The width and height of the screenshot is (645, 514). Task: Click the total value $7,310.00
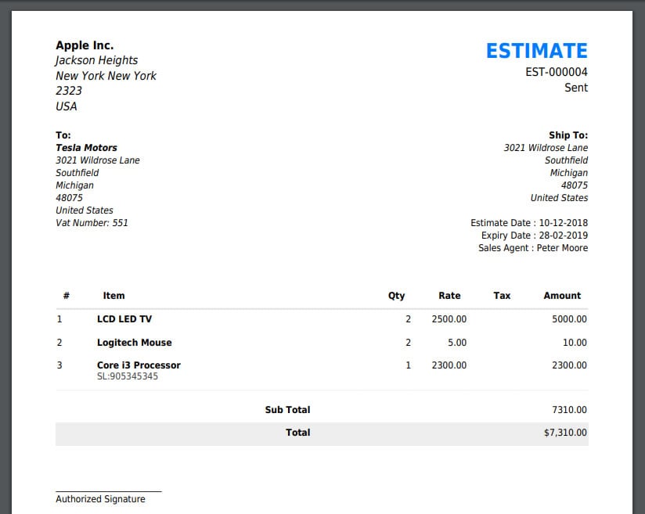click(565, 433)
